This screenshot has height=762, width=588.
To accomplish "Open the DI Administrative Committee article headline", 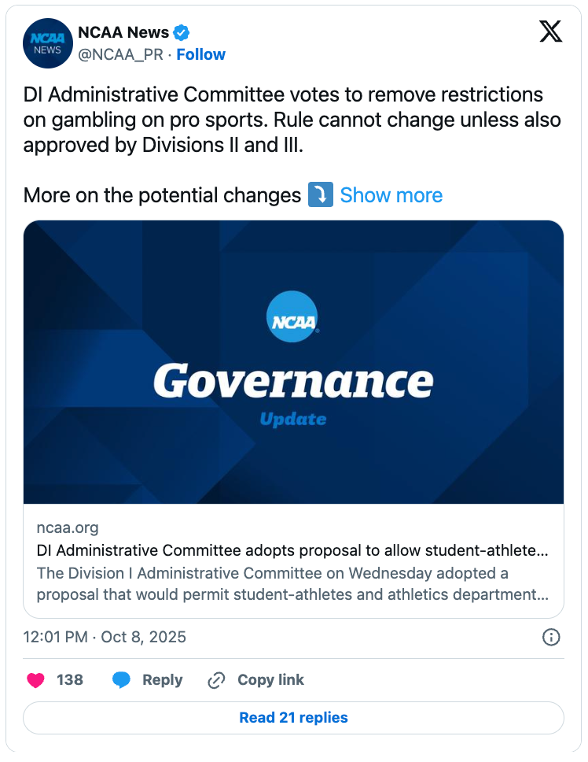I will tap(292, 549).
